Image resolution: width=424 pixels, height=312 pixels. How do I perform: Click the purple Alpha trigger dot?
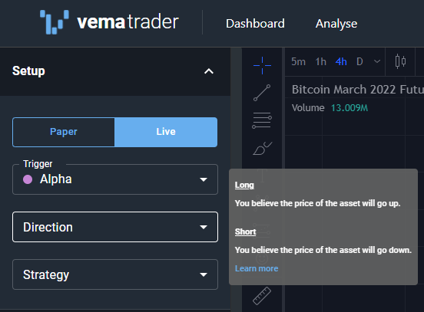[28, 179]
